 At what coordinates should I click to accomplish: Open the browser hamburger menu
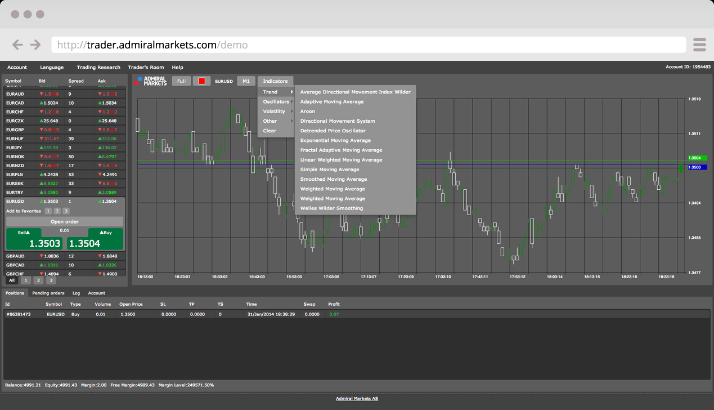[699, 44]
